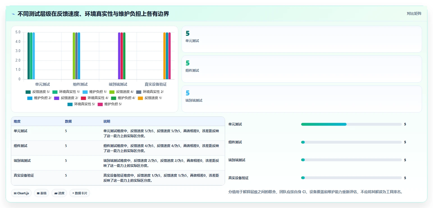The width and height of the screenshot is (433, 208).
Task: Toggle the 反馈速度 1/ legend swatch
Action: (x=141, y=98)
